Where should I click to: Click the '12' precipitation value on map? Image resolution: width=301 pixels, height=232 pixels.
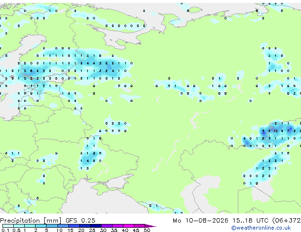point(276,131)
